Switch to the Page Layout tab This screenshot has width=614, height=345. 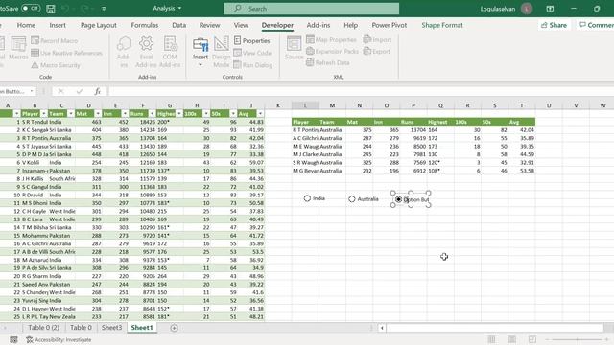(99, 25)
